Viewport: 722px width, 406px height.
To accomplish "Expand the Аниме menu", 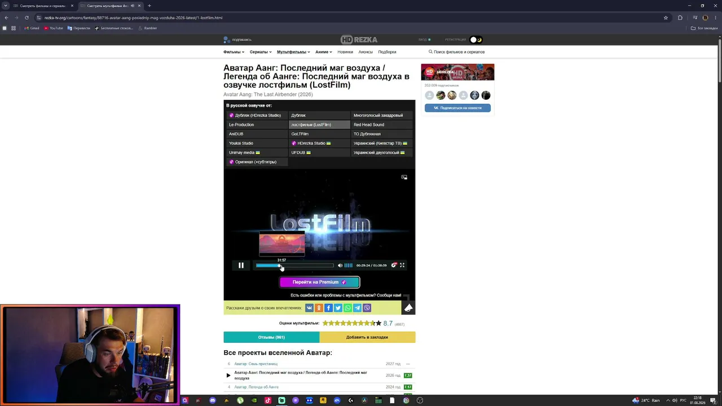I will (324, 52).
